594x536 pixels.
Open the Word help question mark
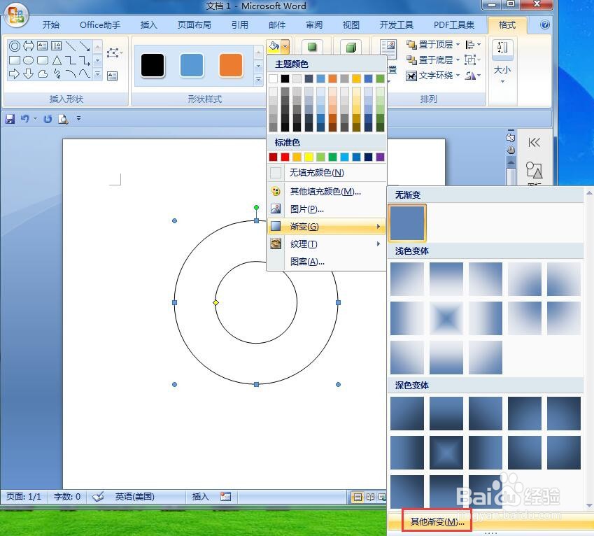coord(545,25)
